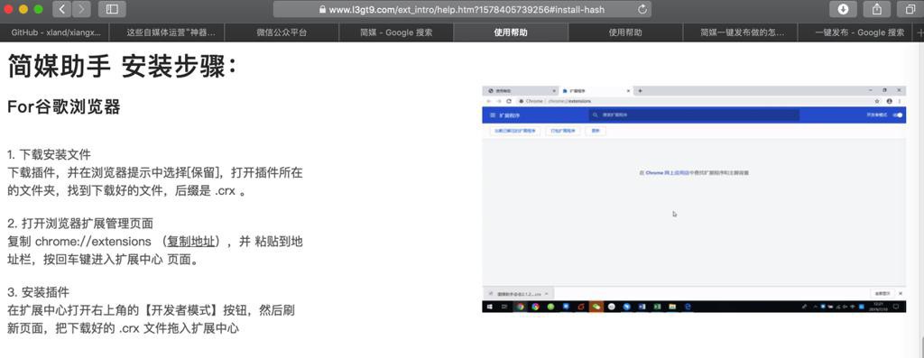Click the l3gt9.com URL in the address bar
The width and height of the screenshot is (924, 358).
[467, 9]
